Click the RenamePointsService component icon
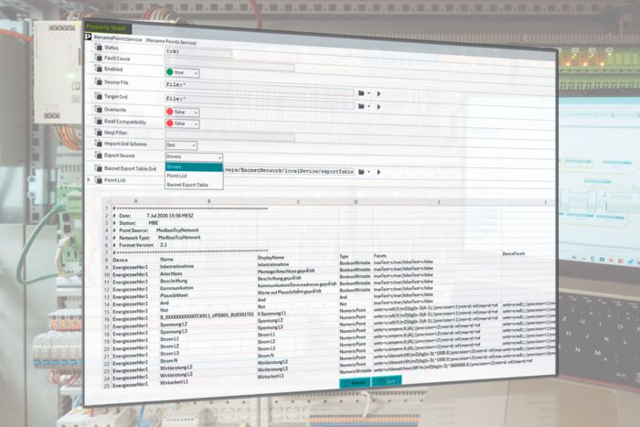Screen dimensions: 640x427 click(88, 37)
